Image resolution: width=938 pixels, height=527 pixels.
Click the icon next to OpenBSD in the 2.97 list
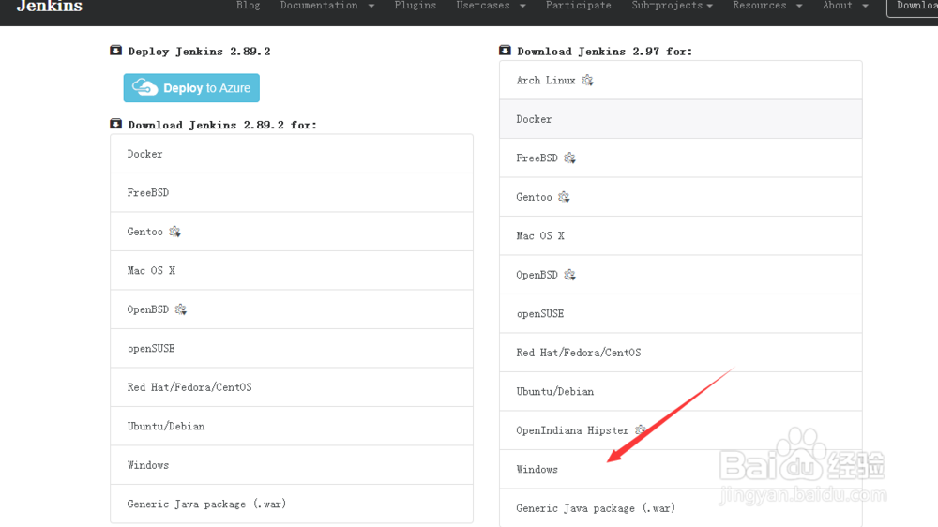pyautogui.click(x=569, y=275)
